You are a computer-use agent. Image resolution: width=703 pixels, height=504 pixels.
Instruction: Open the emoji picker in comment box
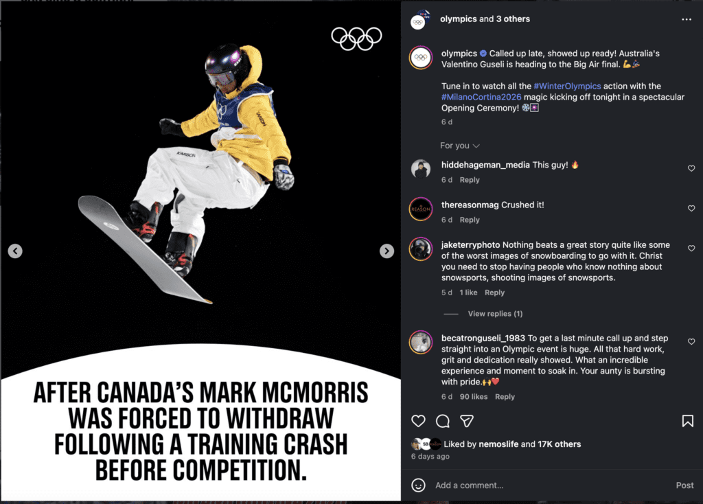(418, 485)
